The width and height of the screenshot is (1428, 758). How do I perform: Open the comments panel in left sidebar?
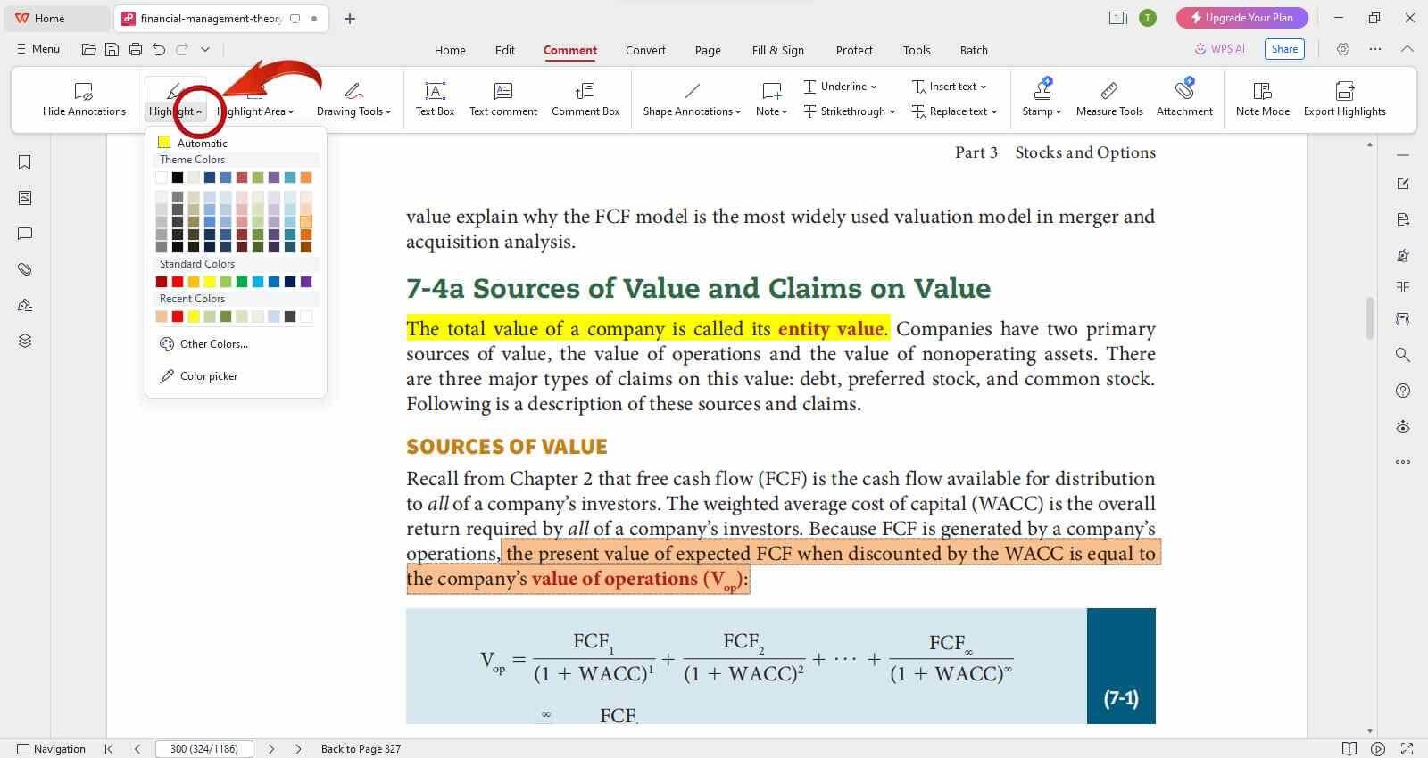(x=25, y=234)
